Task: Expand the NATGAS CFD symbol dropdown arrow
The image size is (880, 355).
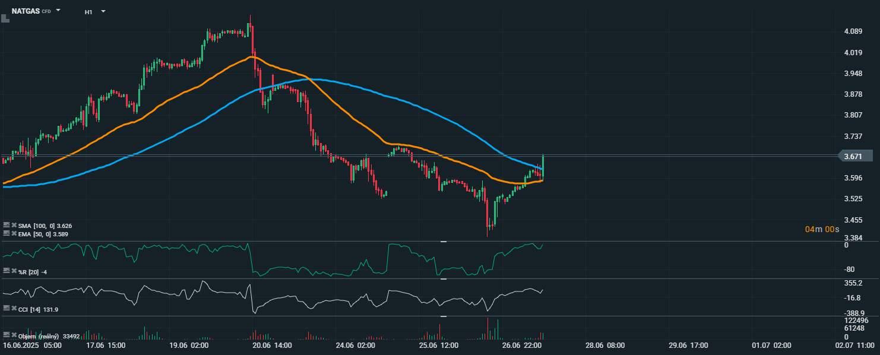Action: coord(58,11)
